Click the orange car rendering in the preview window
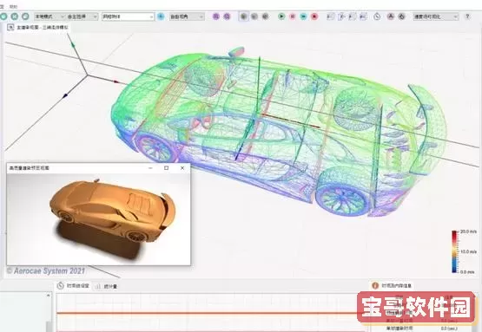Screen dimensions: 482x332 pos(113,211)
